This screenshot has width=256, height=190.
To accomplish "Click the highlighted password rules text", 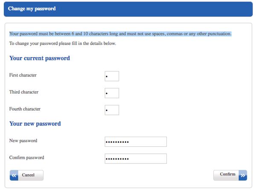I will (120, 34).
